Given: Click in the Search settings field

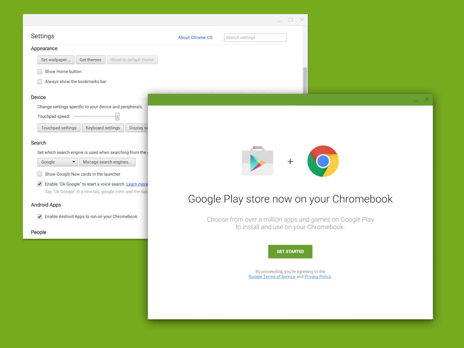Looking at the screenshot, I should 255,38.
